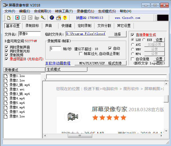Click the 选择 folder button

(117, 34)
